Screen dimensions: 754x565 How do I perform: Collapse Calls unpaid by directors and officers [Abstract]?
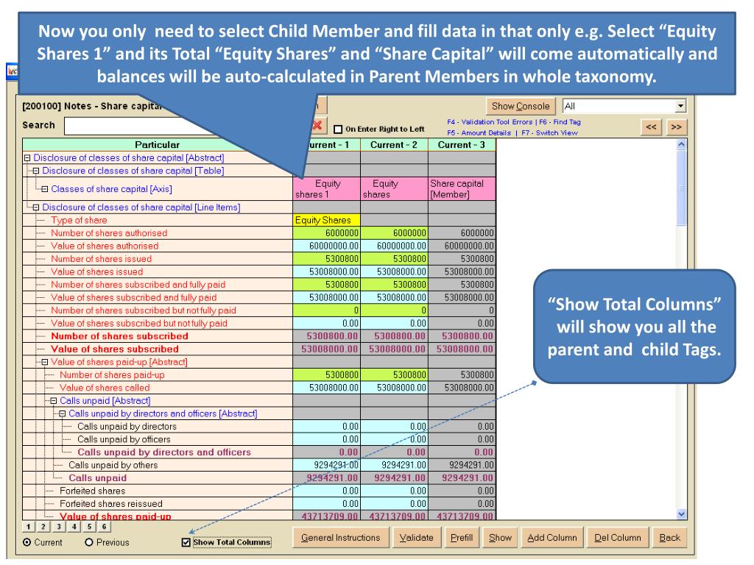pos(62,413)
